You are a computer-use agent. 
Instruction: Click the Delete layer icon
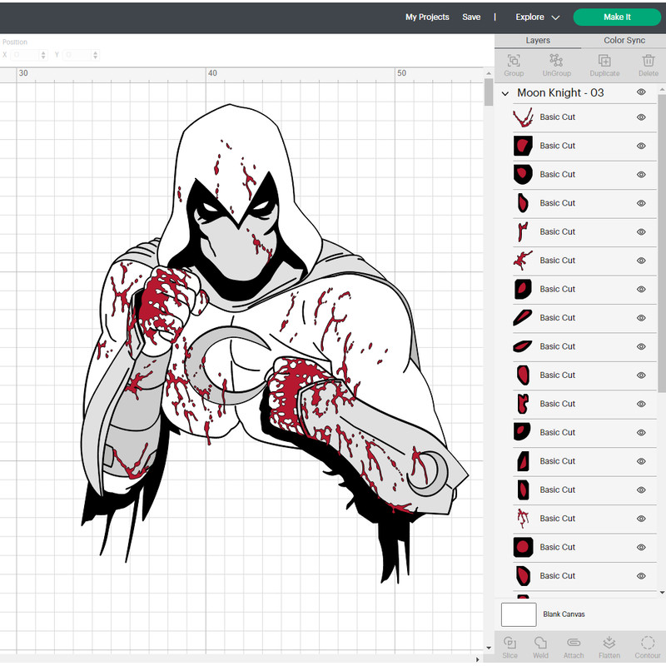coord(649,62)
